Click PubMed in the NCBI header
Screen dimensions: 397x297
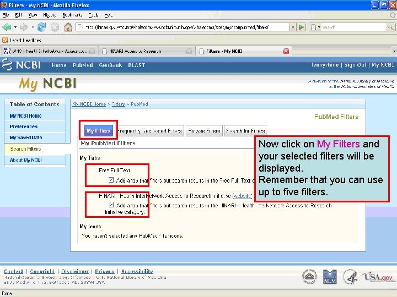[83, 65]
